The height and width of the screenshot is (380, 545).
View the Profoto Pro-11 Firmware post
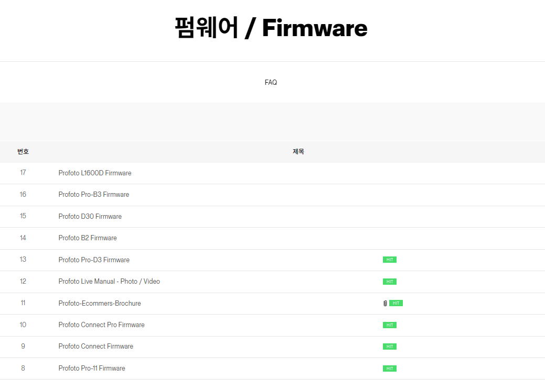coord(92,368)
